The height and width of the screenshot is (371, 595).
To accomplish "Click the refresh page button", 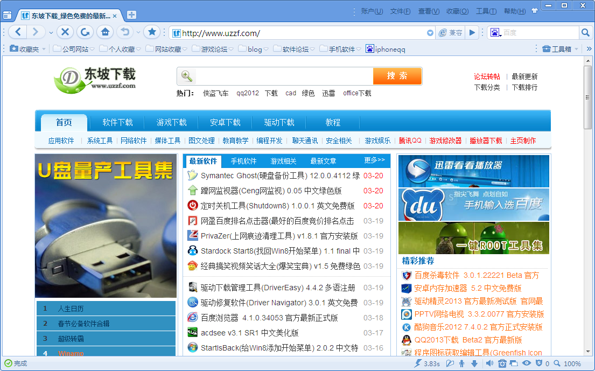I will tap(85, 32).
